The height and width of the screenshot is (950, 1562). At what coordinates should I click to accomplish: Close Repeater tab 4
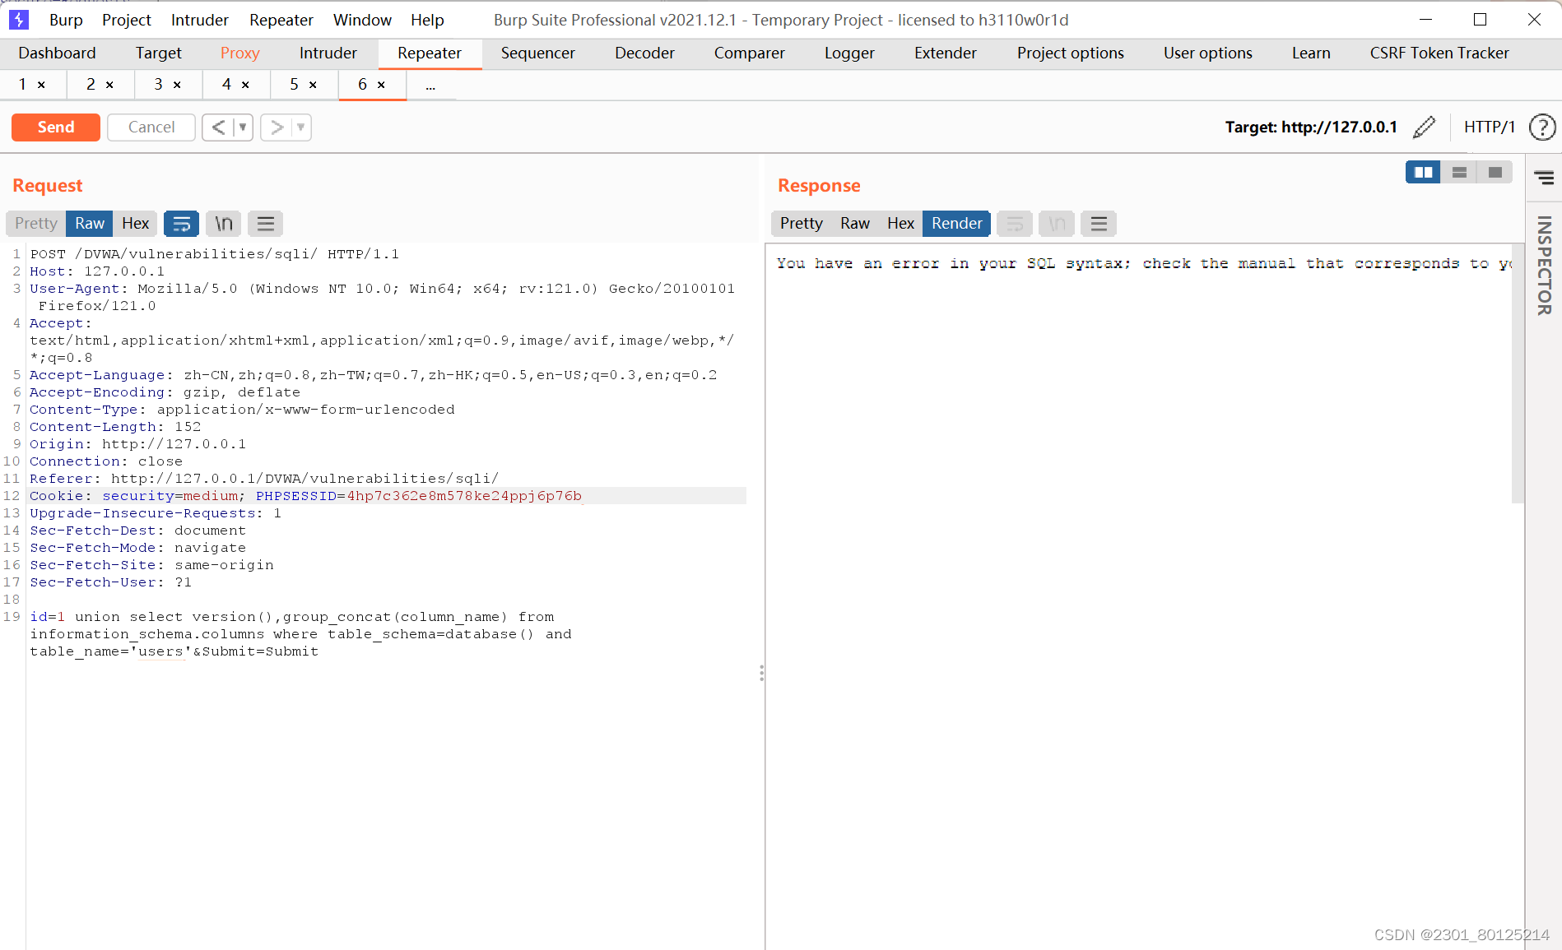(245, 85)
